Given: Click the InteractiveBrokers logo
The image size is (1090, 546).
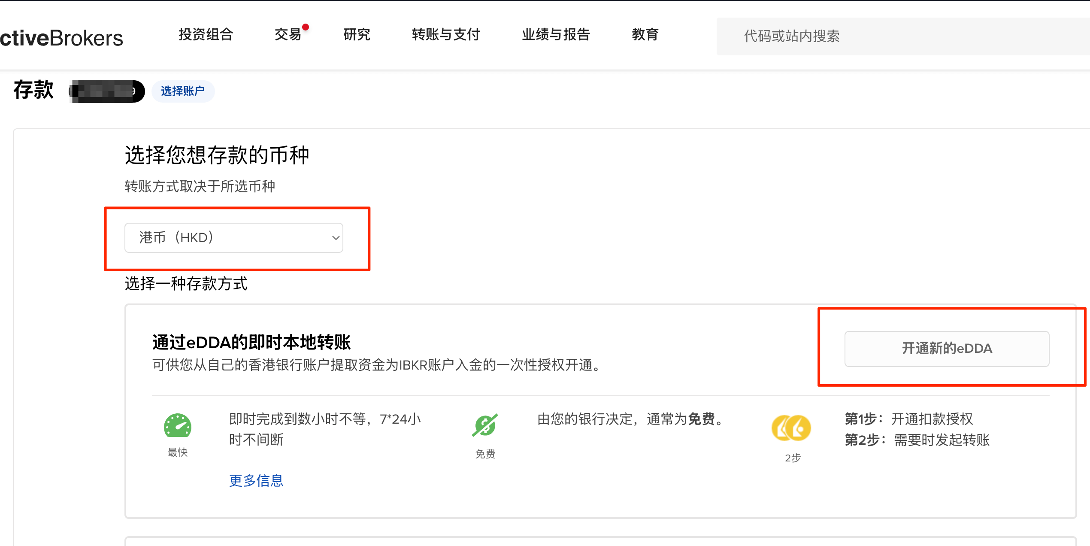Looking at the screenshot, I should click(x=61, y=38).
